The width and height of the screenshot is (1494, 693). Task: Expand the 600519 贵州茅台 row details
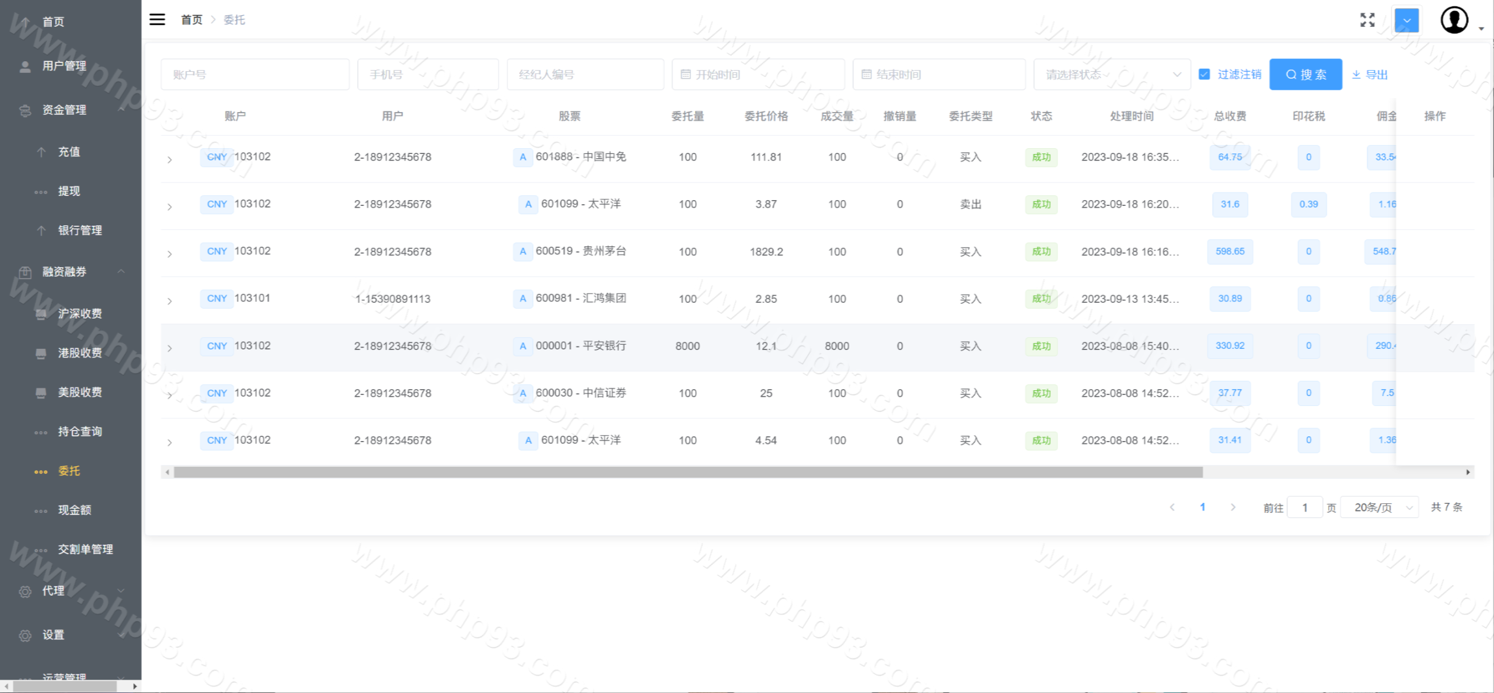point(170,254)
